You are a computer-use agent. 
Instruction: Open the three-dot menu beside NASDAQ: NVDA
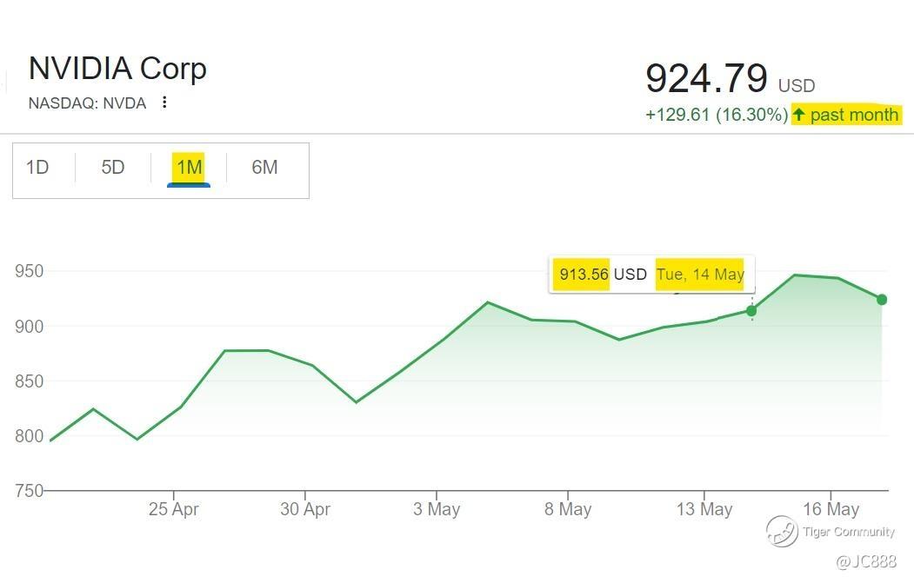[x=163, y=103]
